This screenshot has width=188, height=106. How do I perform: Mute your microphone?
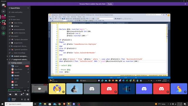pyautogui.click(x=22, y=100)
